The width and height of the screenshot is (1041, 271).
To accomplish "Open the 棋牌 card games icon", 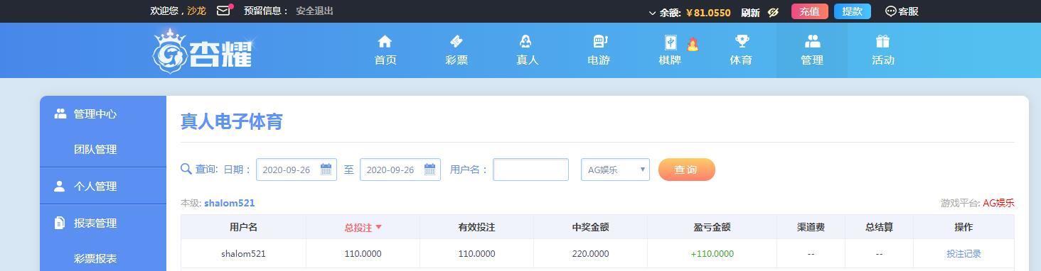I will [x=670, y=42].
